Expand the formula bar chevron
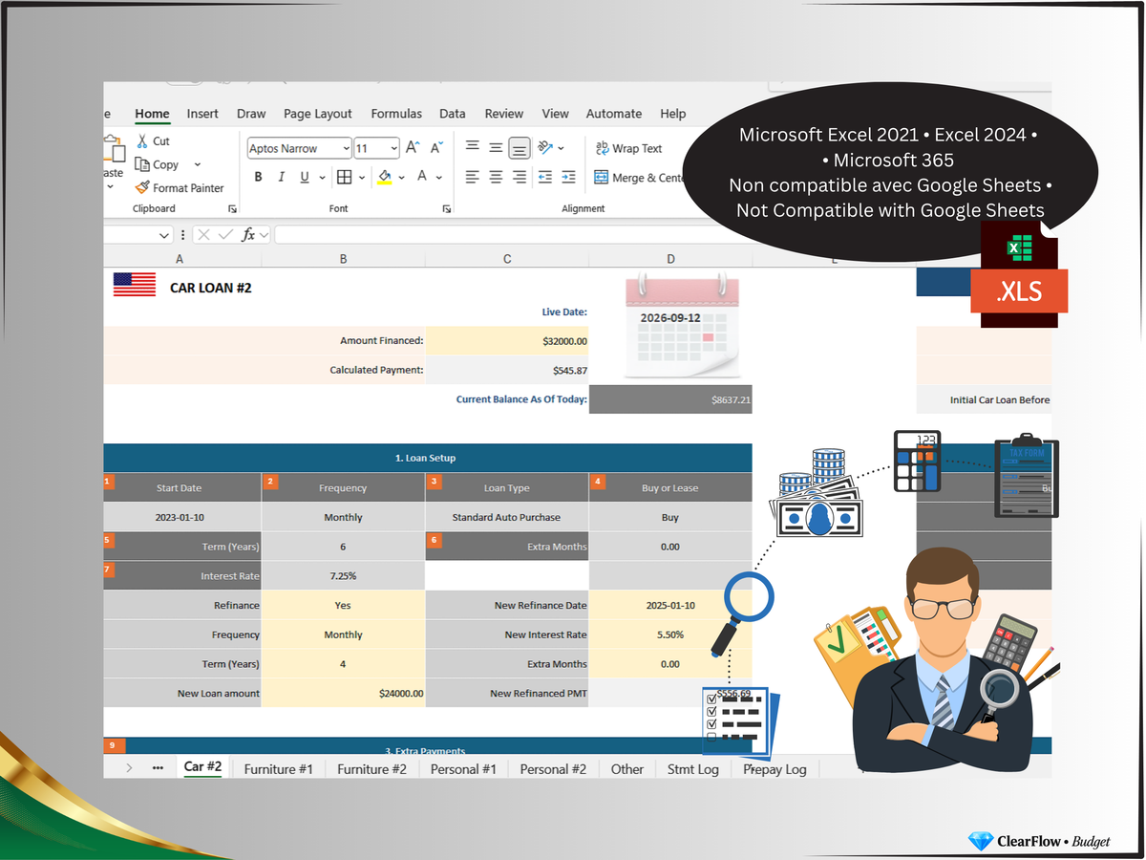The width and height of the screenshot is (1146, 860). pyautogui.click(x=264, y=234)
